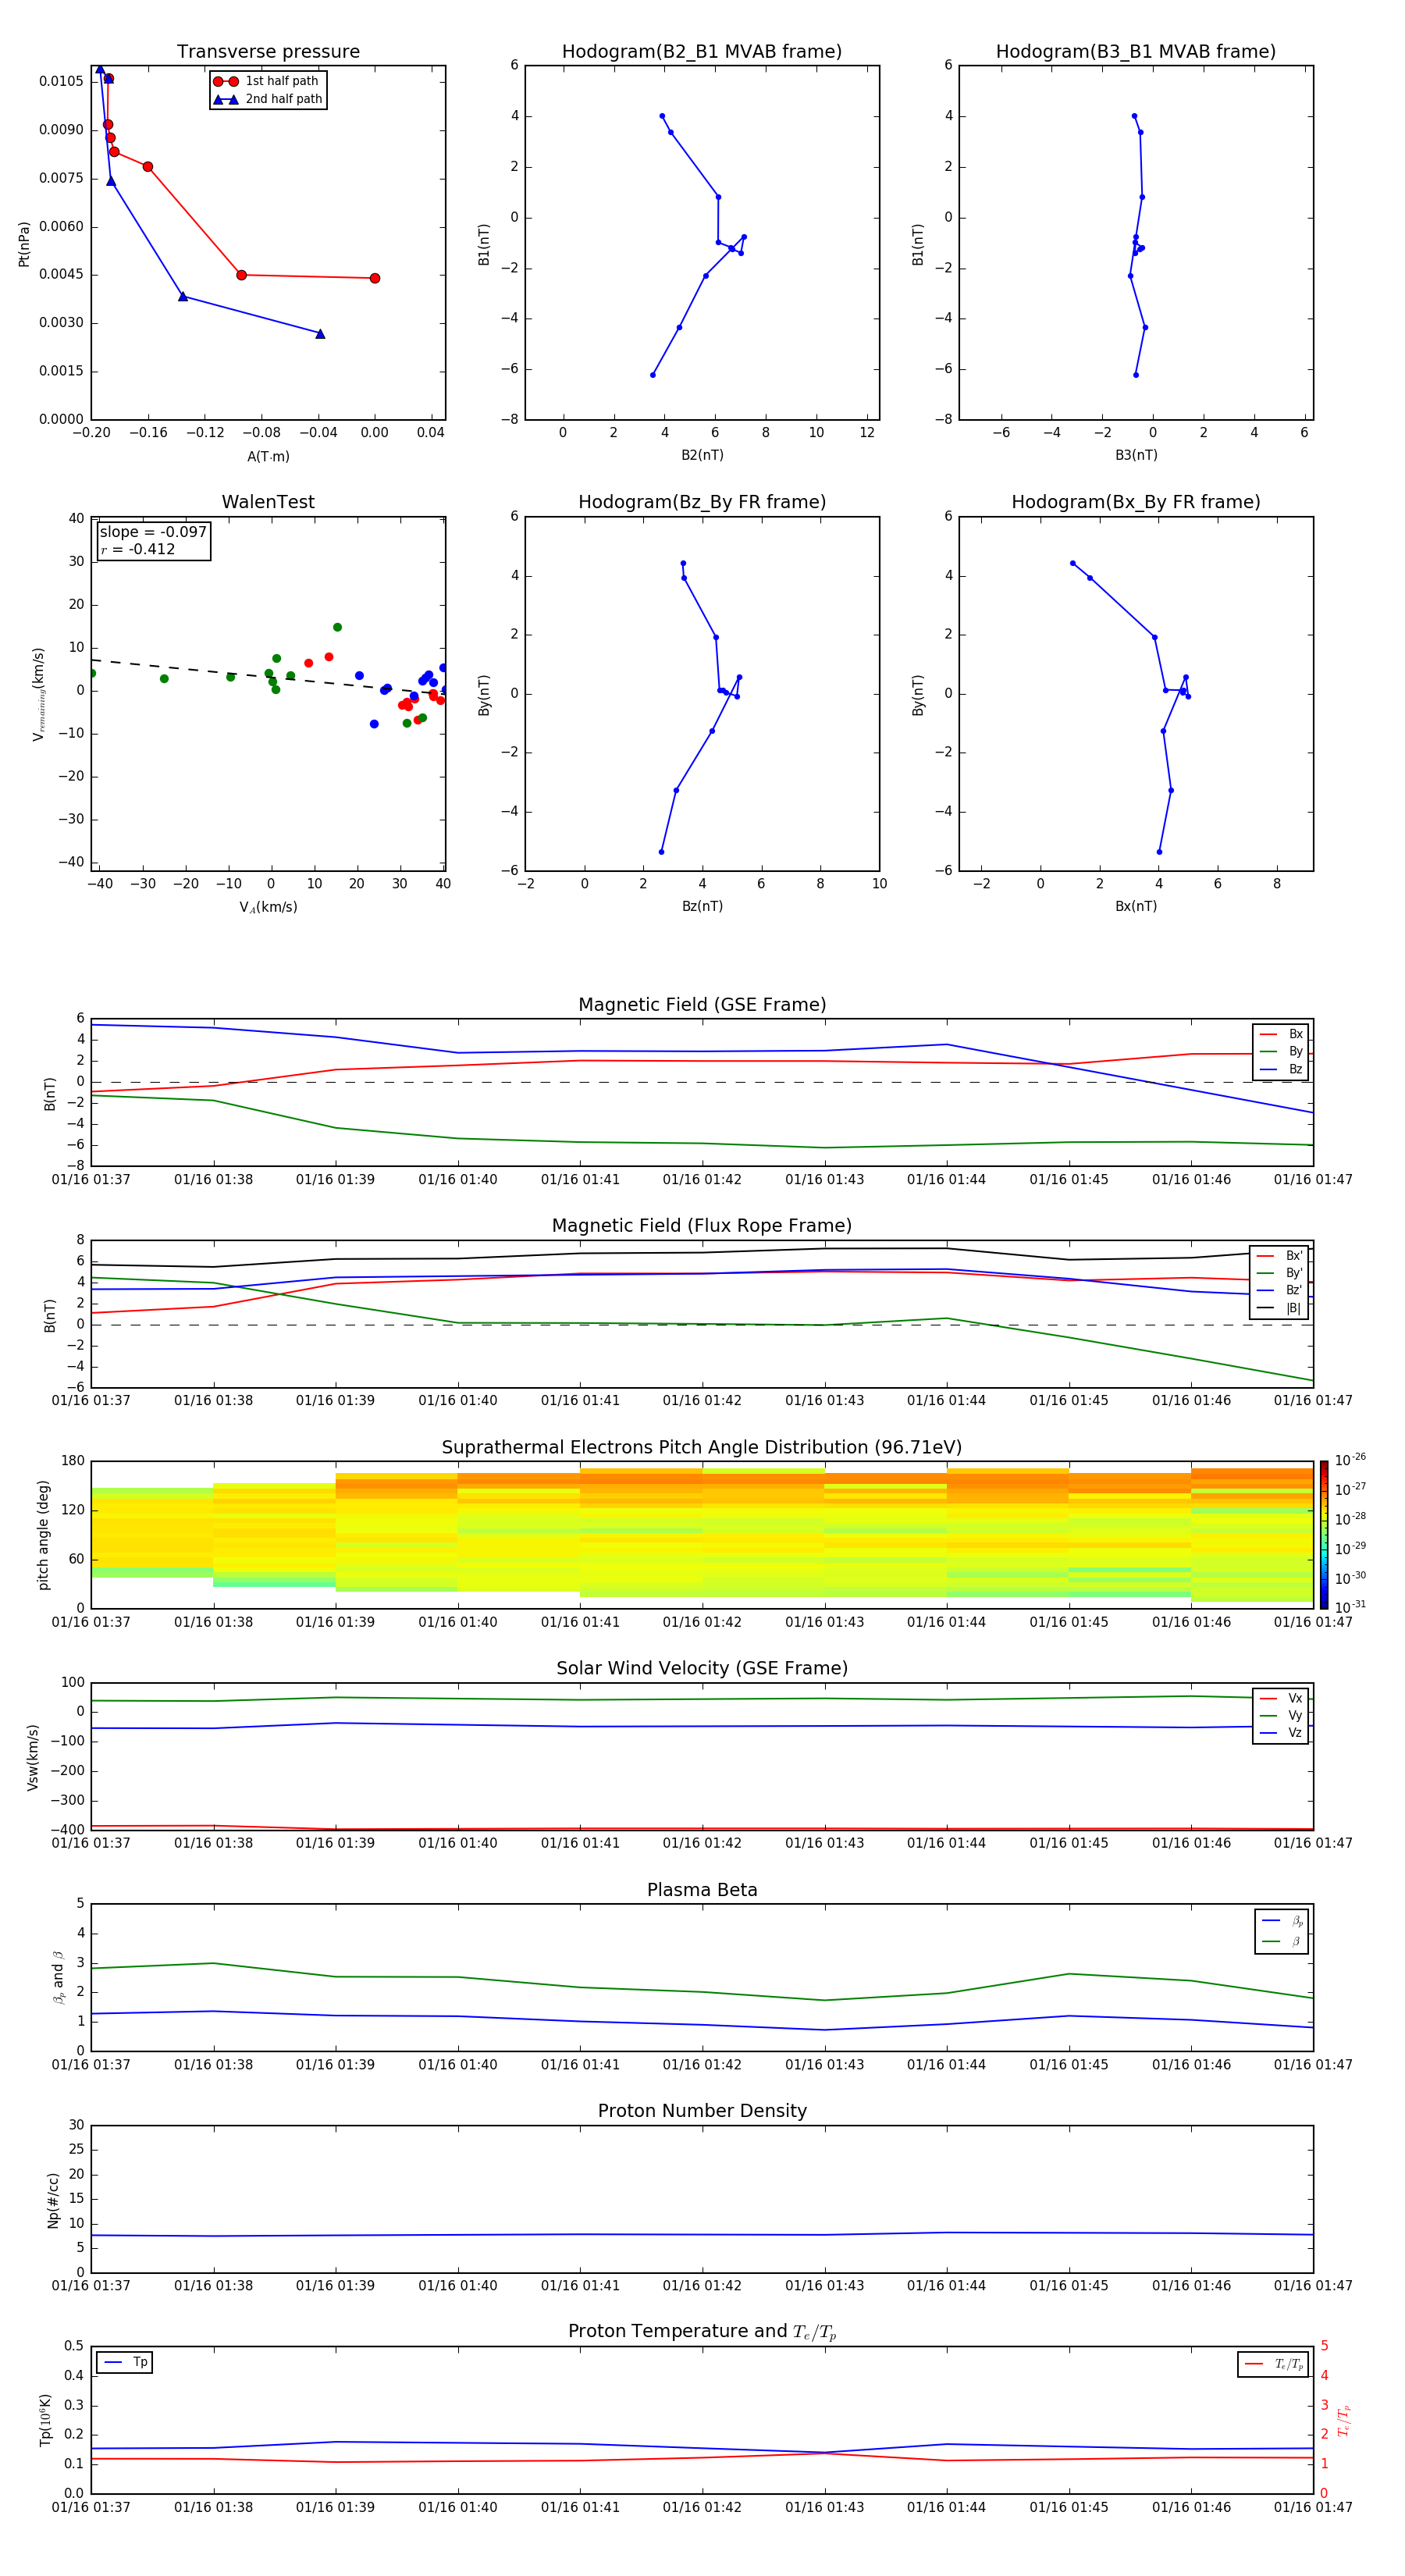Click the 'Suprathermal Electrons Pitch Angle Distribution' title
Screen dimensions: 1405x2576
pyautogui.click(x=702, y=1448)
